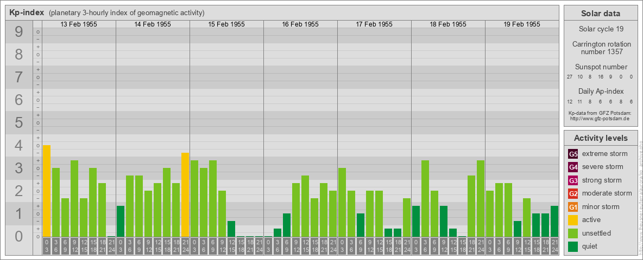Click the Activity levels panel heading
The image size is (643, 260).
coord(601,138)
